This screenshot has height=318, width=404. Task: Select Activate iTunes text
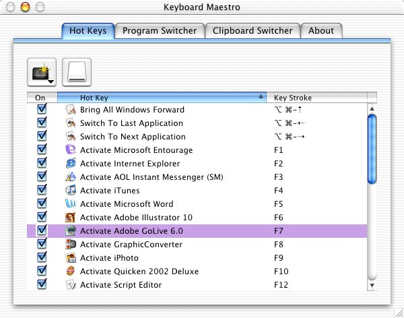110,191
